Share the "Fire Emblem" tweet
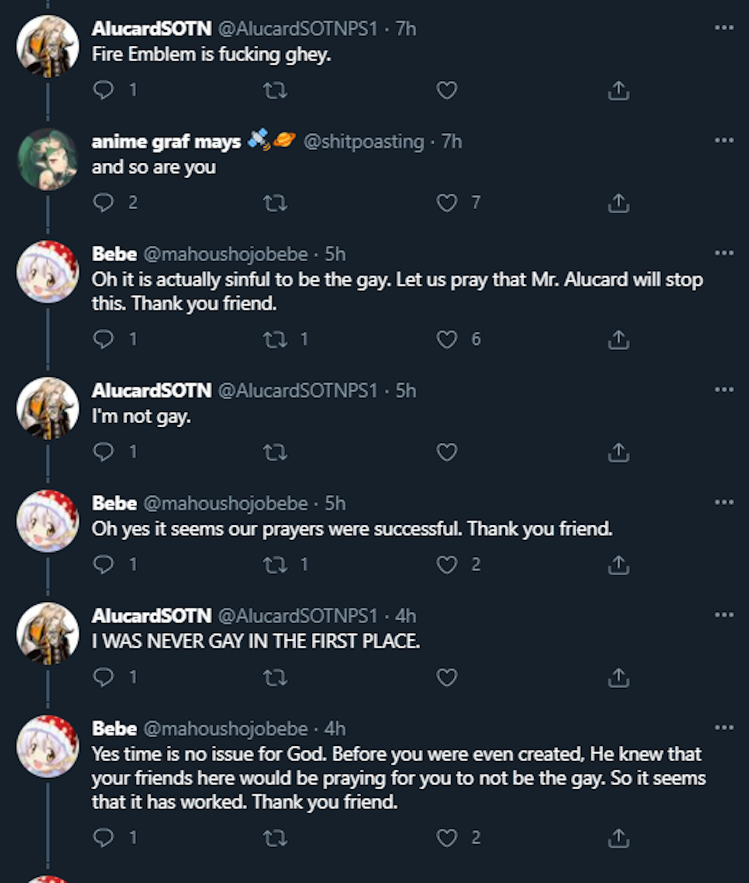749x883 pixels. point(618,90)
